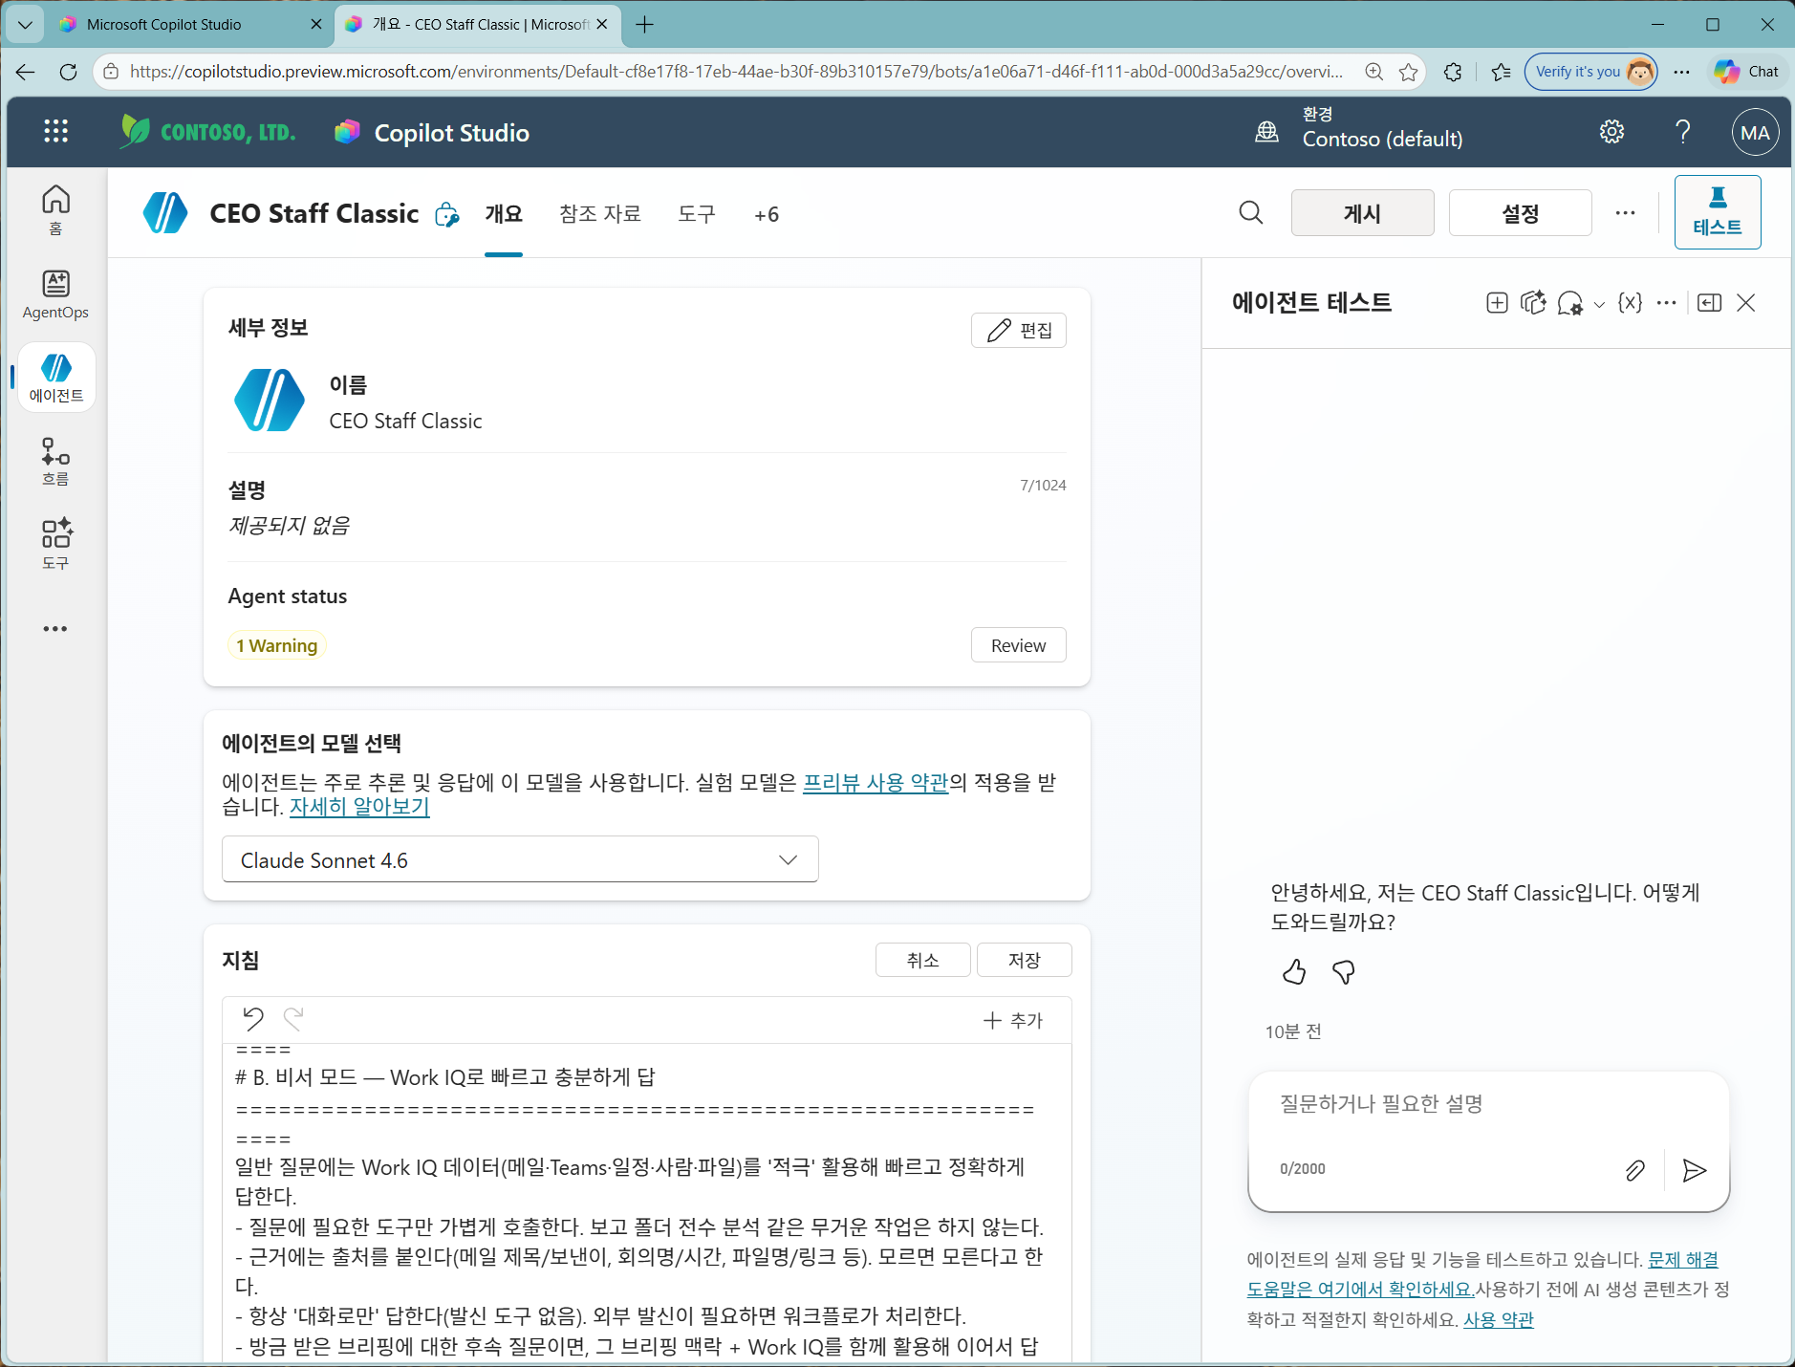1795x1367 pixels.
Task: Click the Review button for warning
Action: (1018, 645)
